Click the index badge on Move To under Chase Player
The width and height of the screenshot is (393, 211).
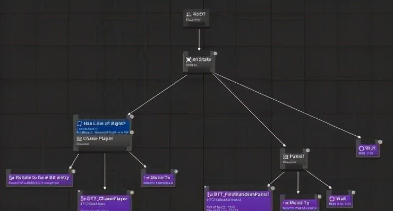coord(176,171)
